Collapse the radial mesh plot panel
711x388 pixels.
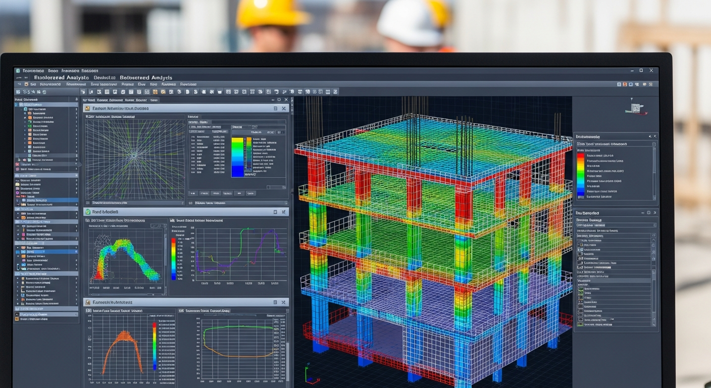(x=275, y=108)
